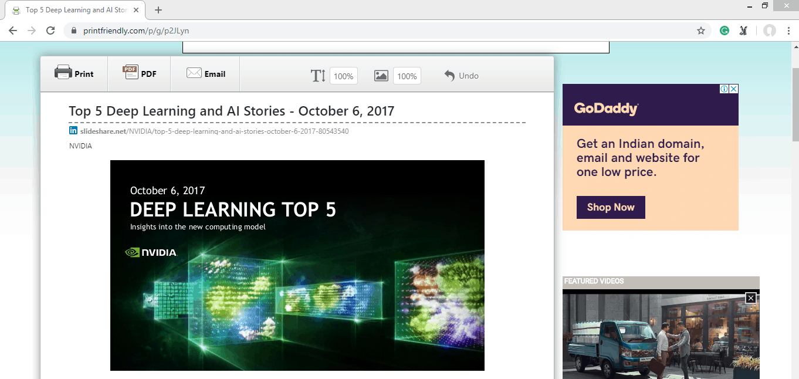Open a new browser tab
Screen dimensions: 799x379
(x=158, y=10)
